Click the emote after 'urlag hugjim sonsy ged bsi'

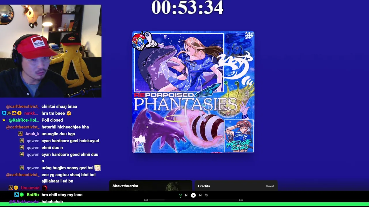(x=97, y=168)
